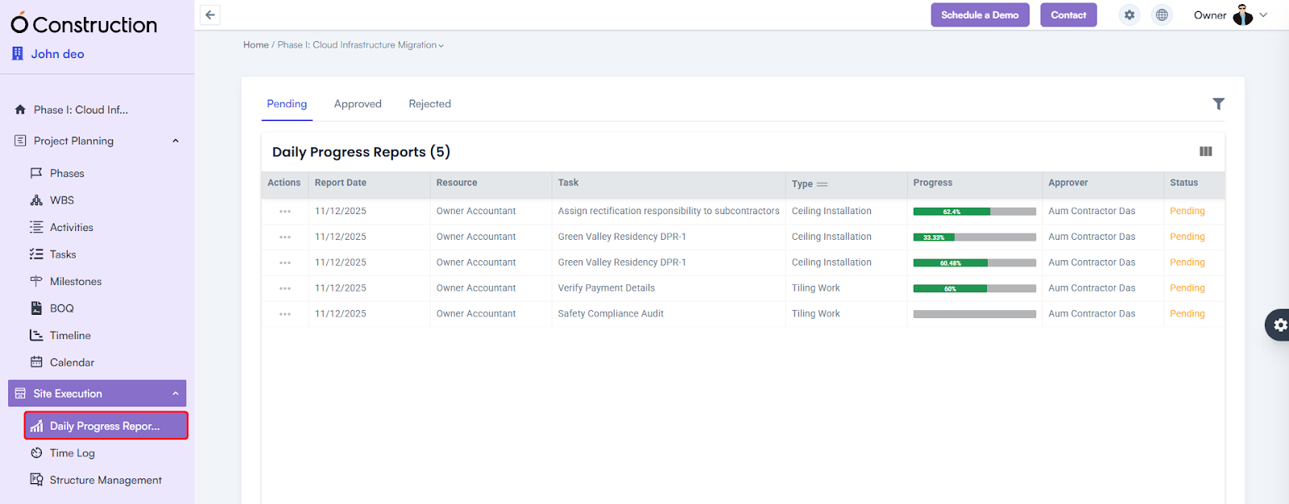Screen dimensions: 1289x504
Task: Click John deo company name
Action: tap(57, 54)
